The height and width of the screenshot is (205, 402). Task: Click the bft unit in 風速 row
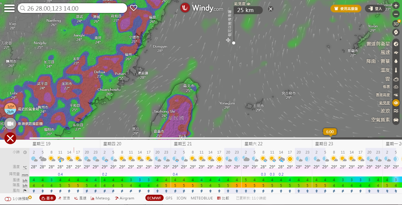click(x=25, y=180)
